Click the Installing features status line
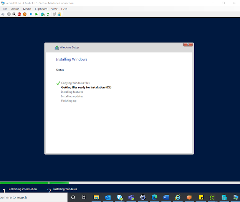Screen dimensions: 240x202 click(x=72, y=92)
